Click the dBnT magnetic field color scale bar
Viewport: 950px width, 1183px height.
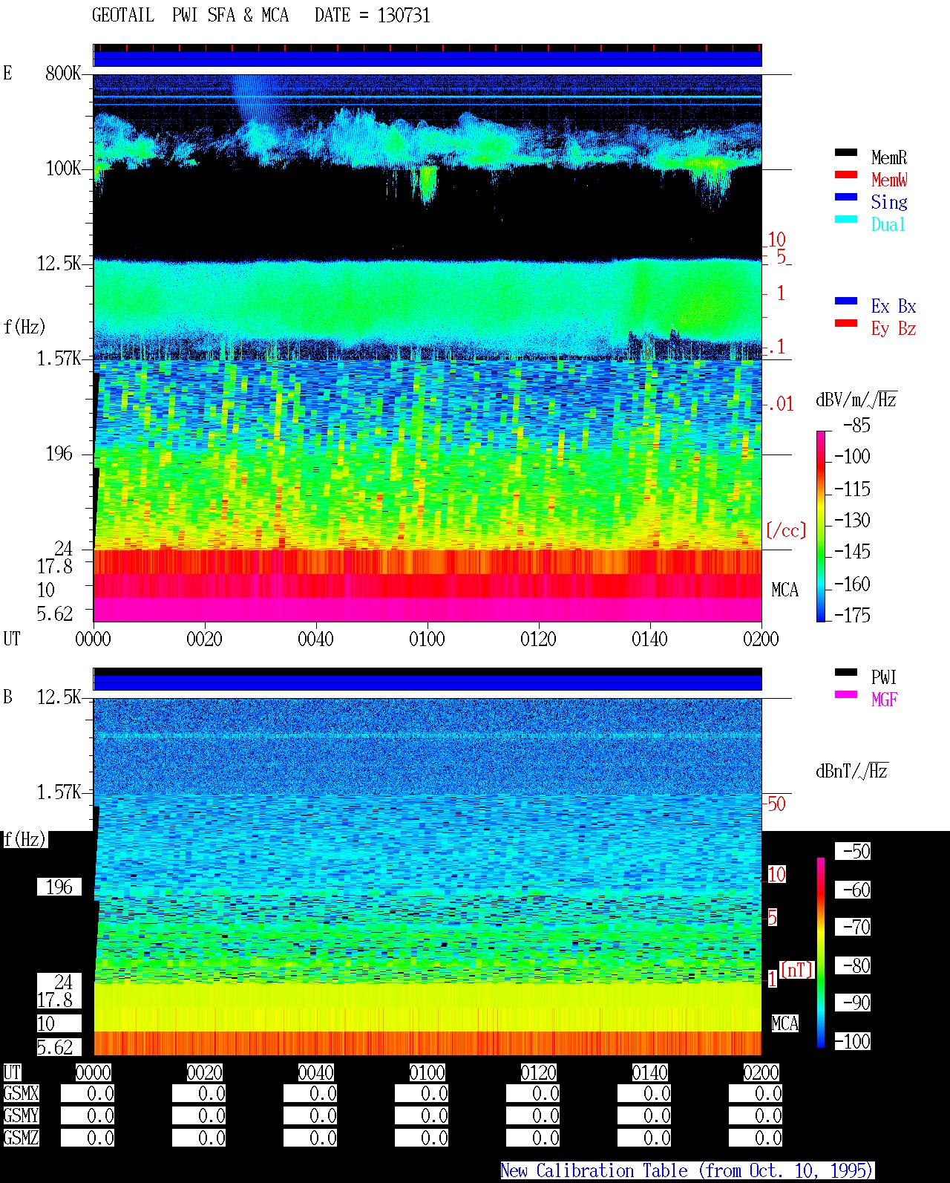click(821, 953)
